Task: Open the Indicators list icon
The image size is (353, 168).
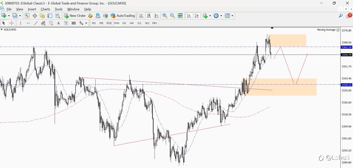Action: point(205,16)
